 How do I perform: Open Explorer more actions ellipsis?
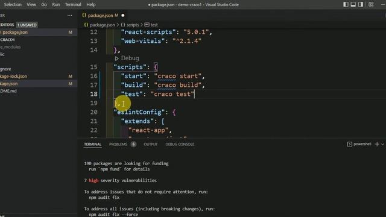pos(70,15)
